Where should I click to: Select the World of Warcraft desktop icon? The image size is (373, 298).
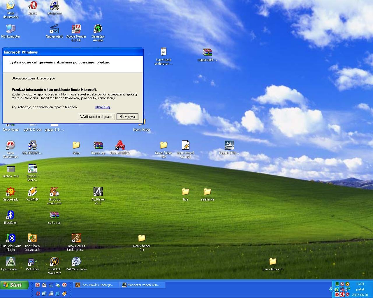pyautogui.click(x=54, y=266)
